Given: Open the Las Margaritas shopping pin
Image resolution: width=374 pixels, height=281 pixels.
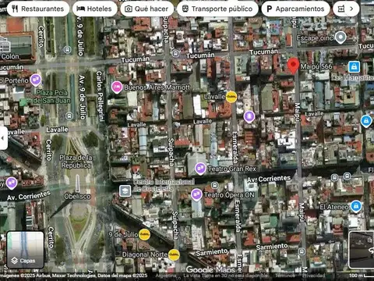Looking at the screenshot, I should (x=354, y=67).
